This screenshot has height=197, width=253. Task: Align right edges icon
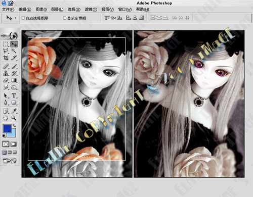pos(141,18)
